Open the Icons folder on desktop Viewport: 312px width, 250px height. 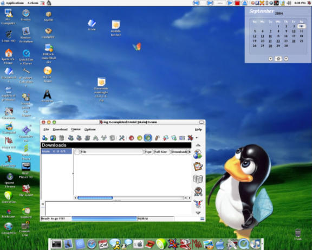pos(92,25)
